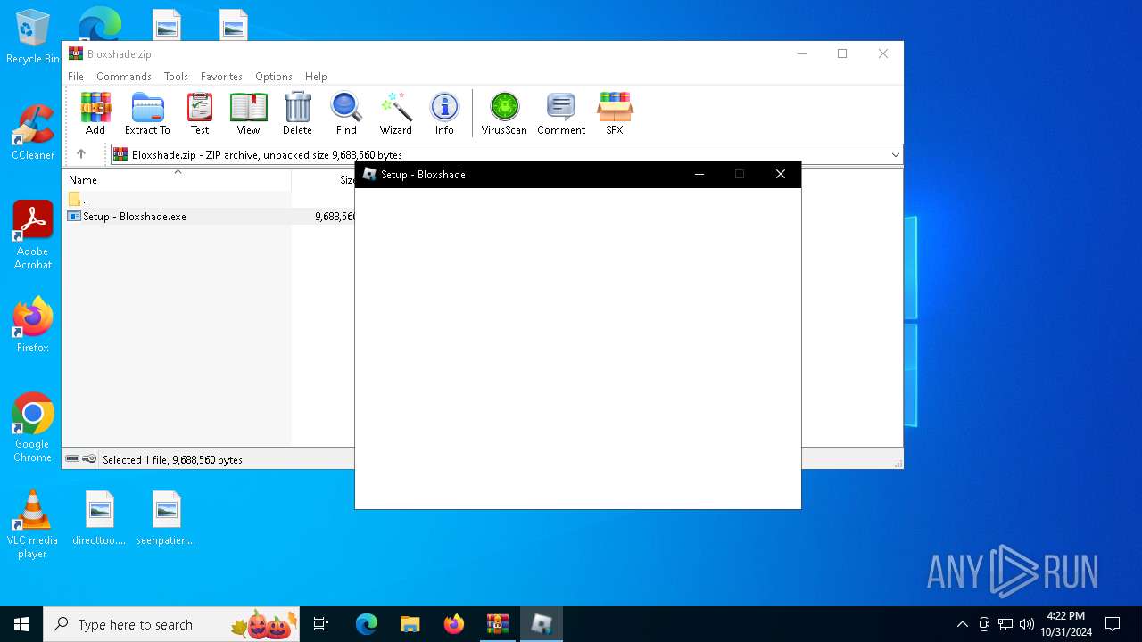1142x642 pixels.
Task: Open the View toolbar icon
Action: (x=248, y=113)
